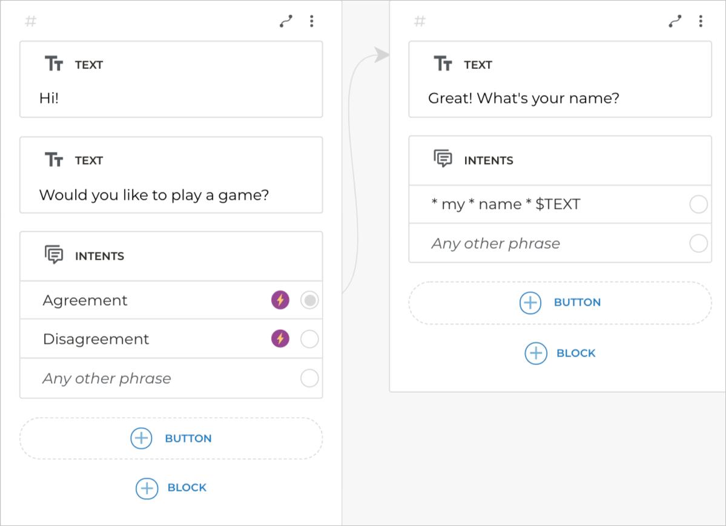Screen dimensions: 726x526
Task: Select right screen's Any other phrase connector
Action: point(698,243)
